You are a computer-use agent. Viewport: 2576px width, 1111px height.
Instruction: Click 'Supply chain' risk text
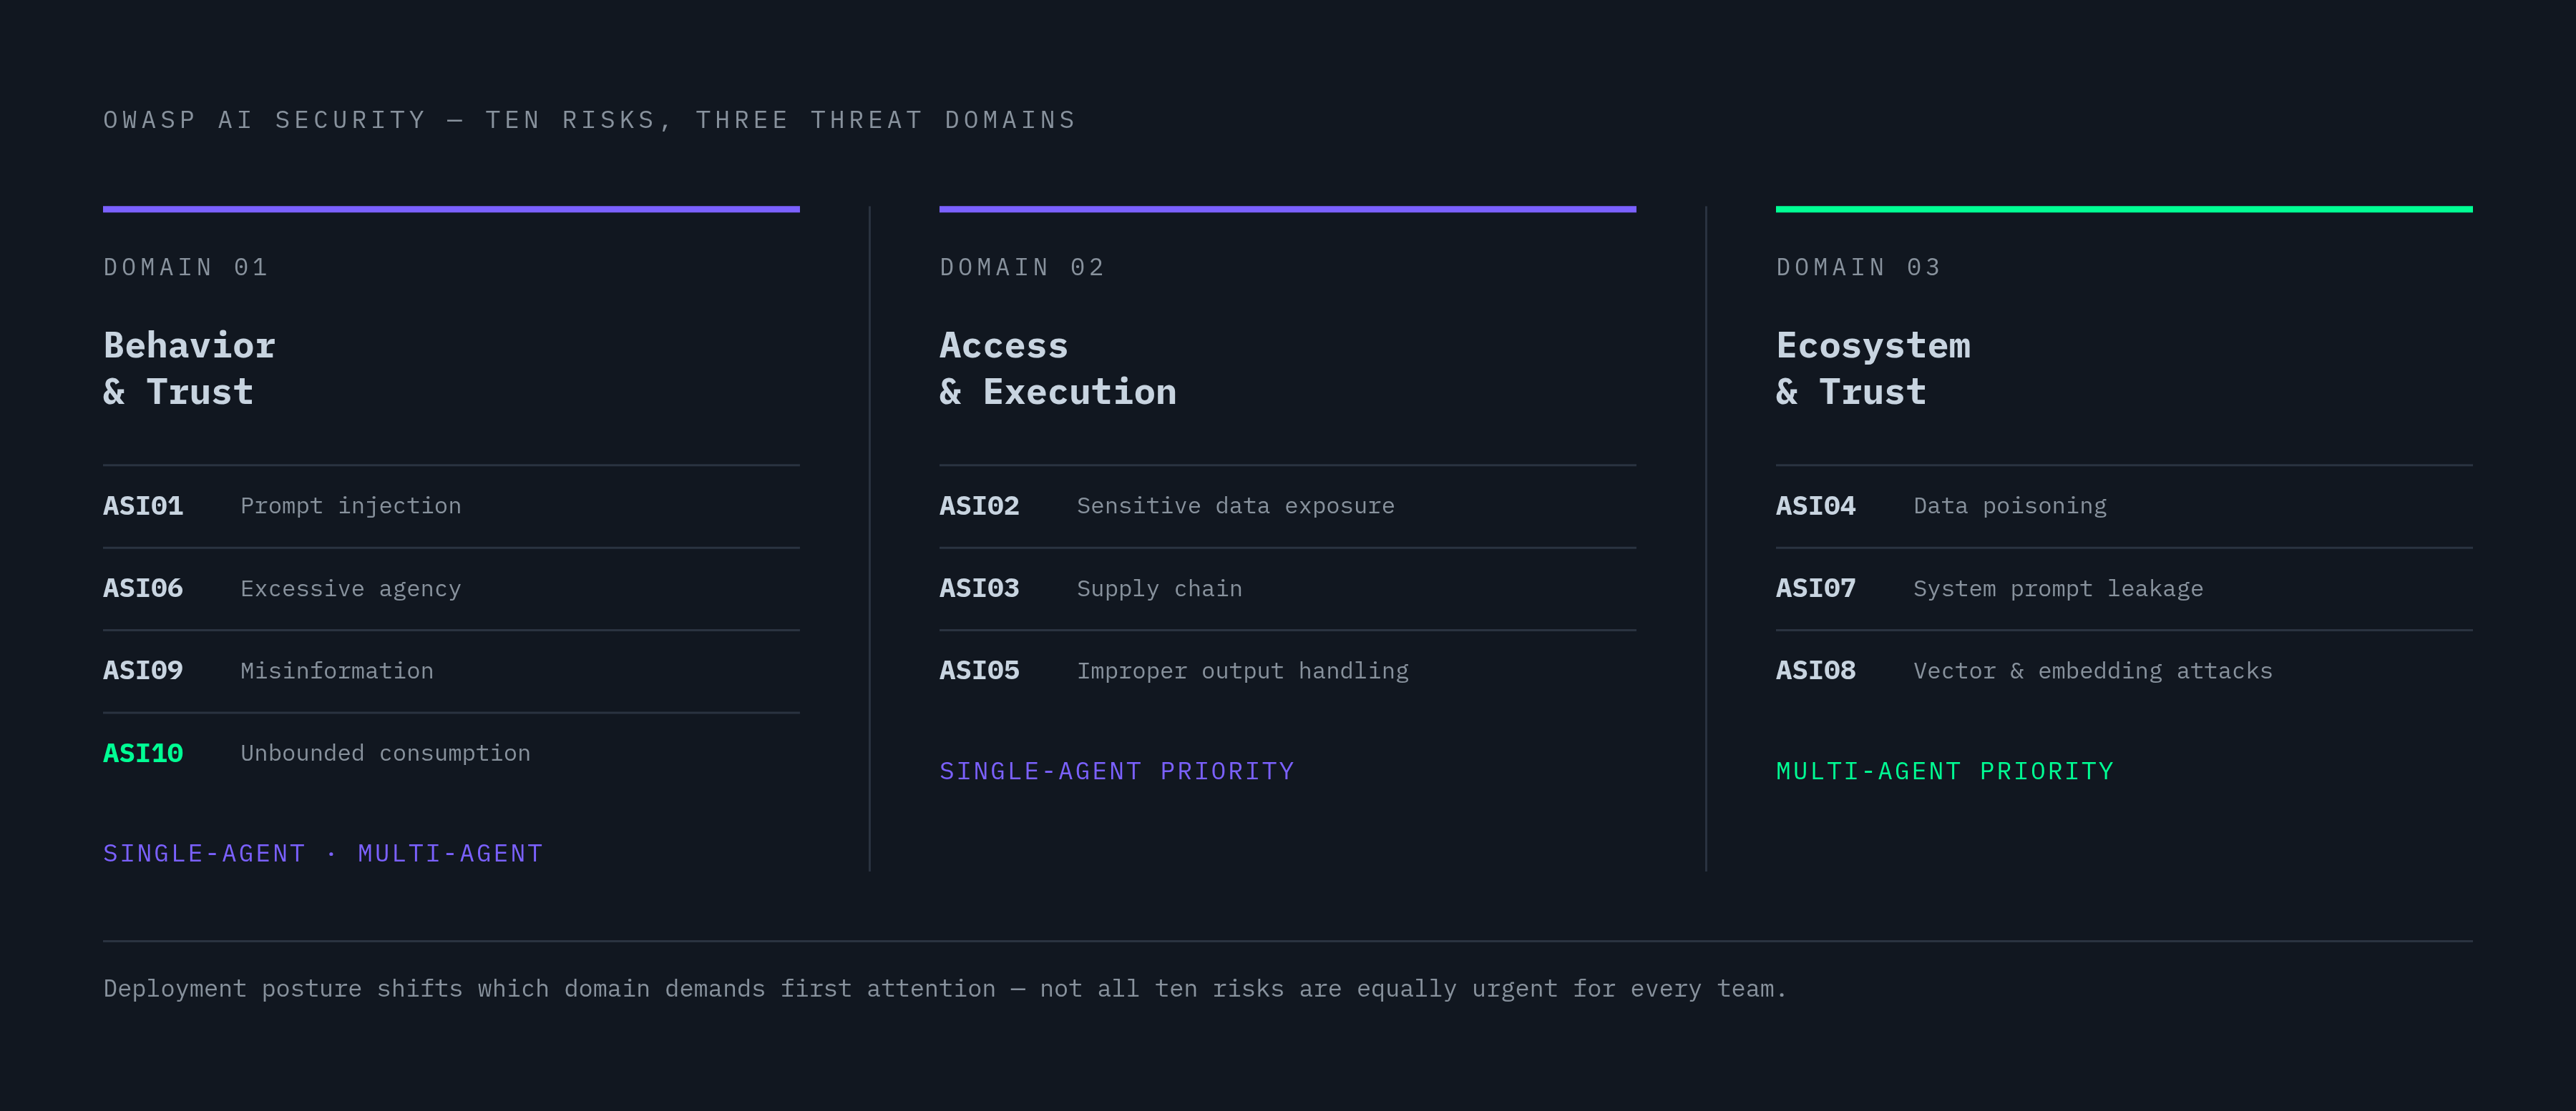[1159, 588]
